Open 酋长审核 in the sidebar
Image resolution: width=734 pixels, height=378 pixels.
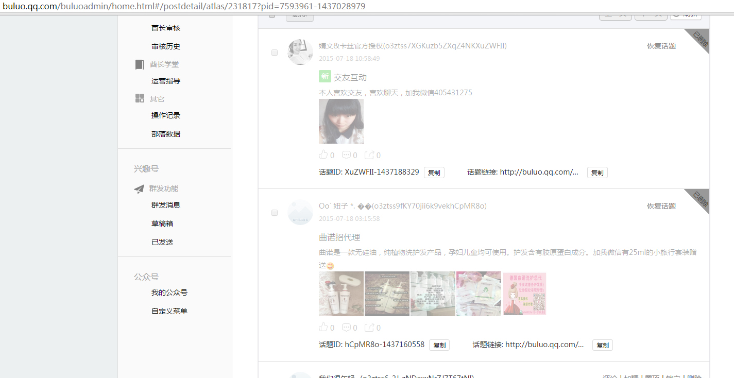(x=166, y=28)
